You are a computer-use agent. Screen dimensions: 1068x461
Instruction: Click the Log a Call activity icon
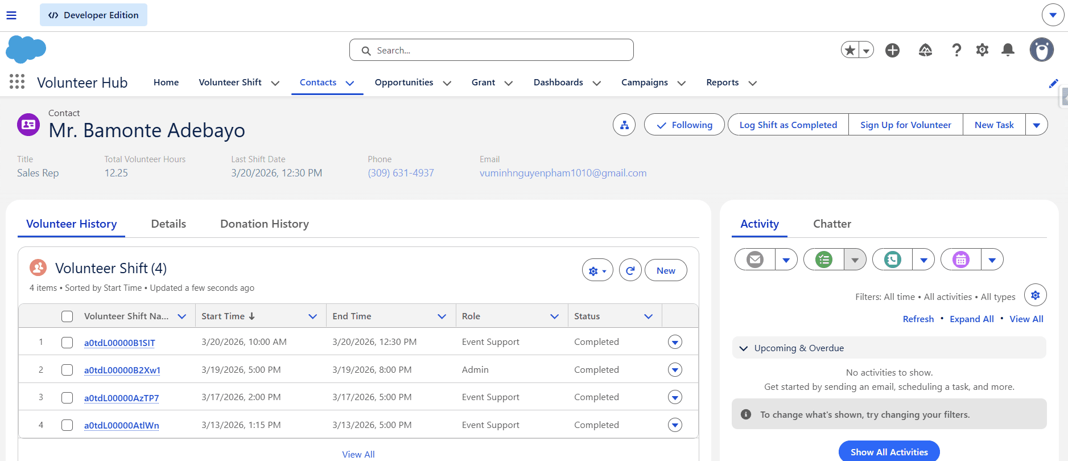pos(892,260)
